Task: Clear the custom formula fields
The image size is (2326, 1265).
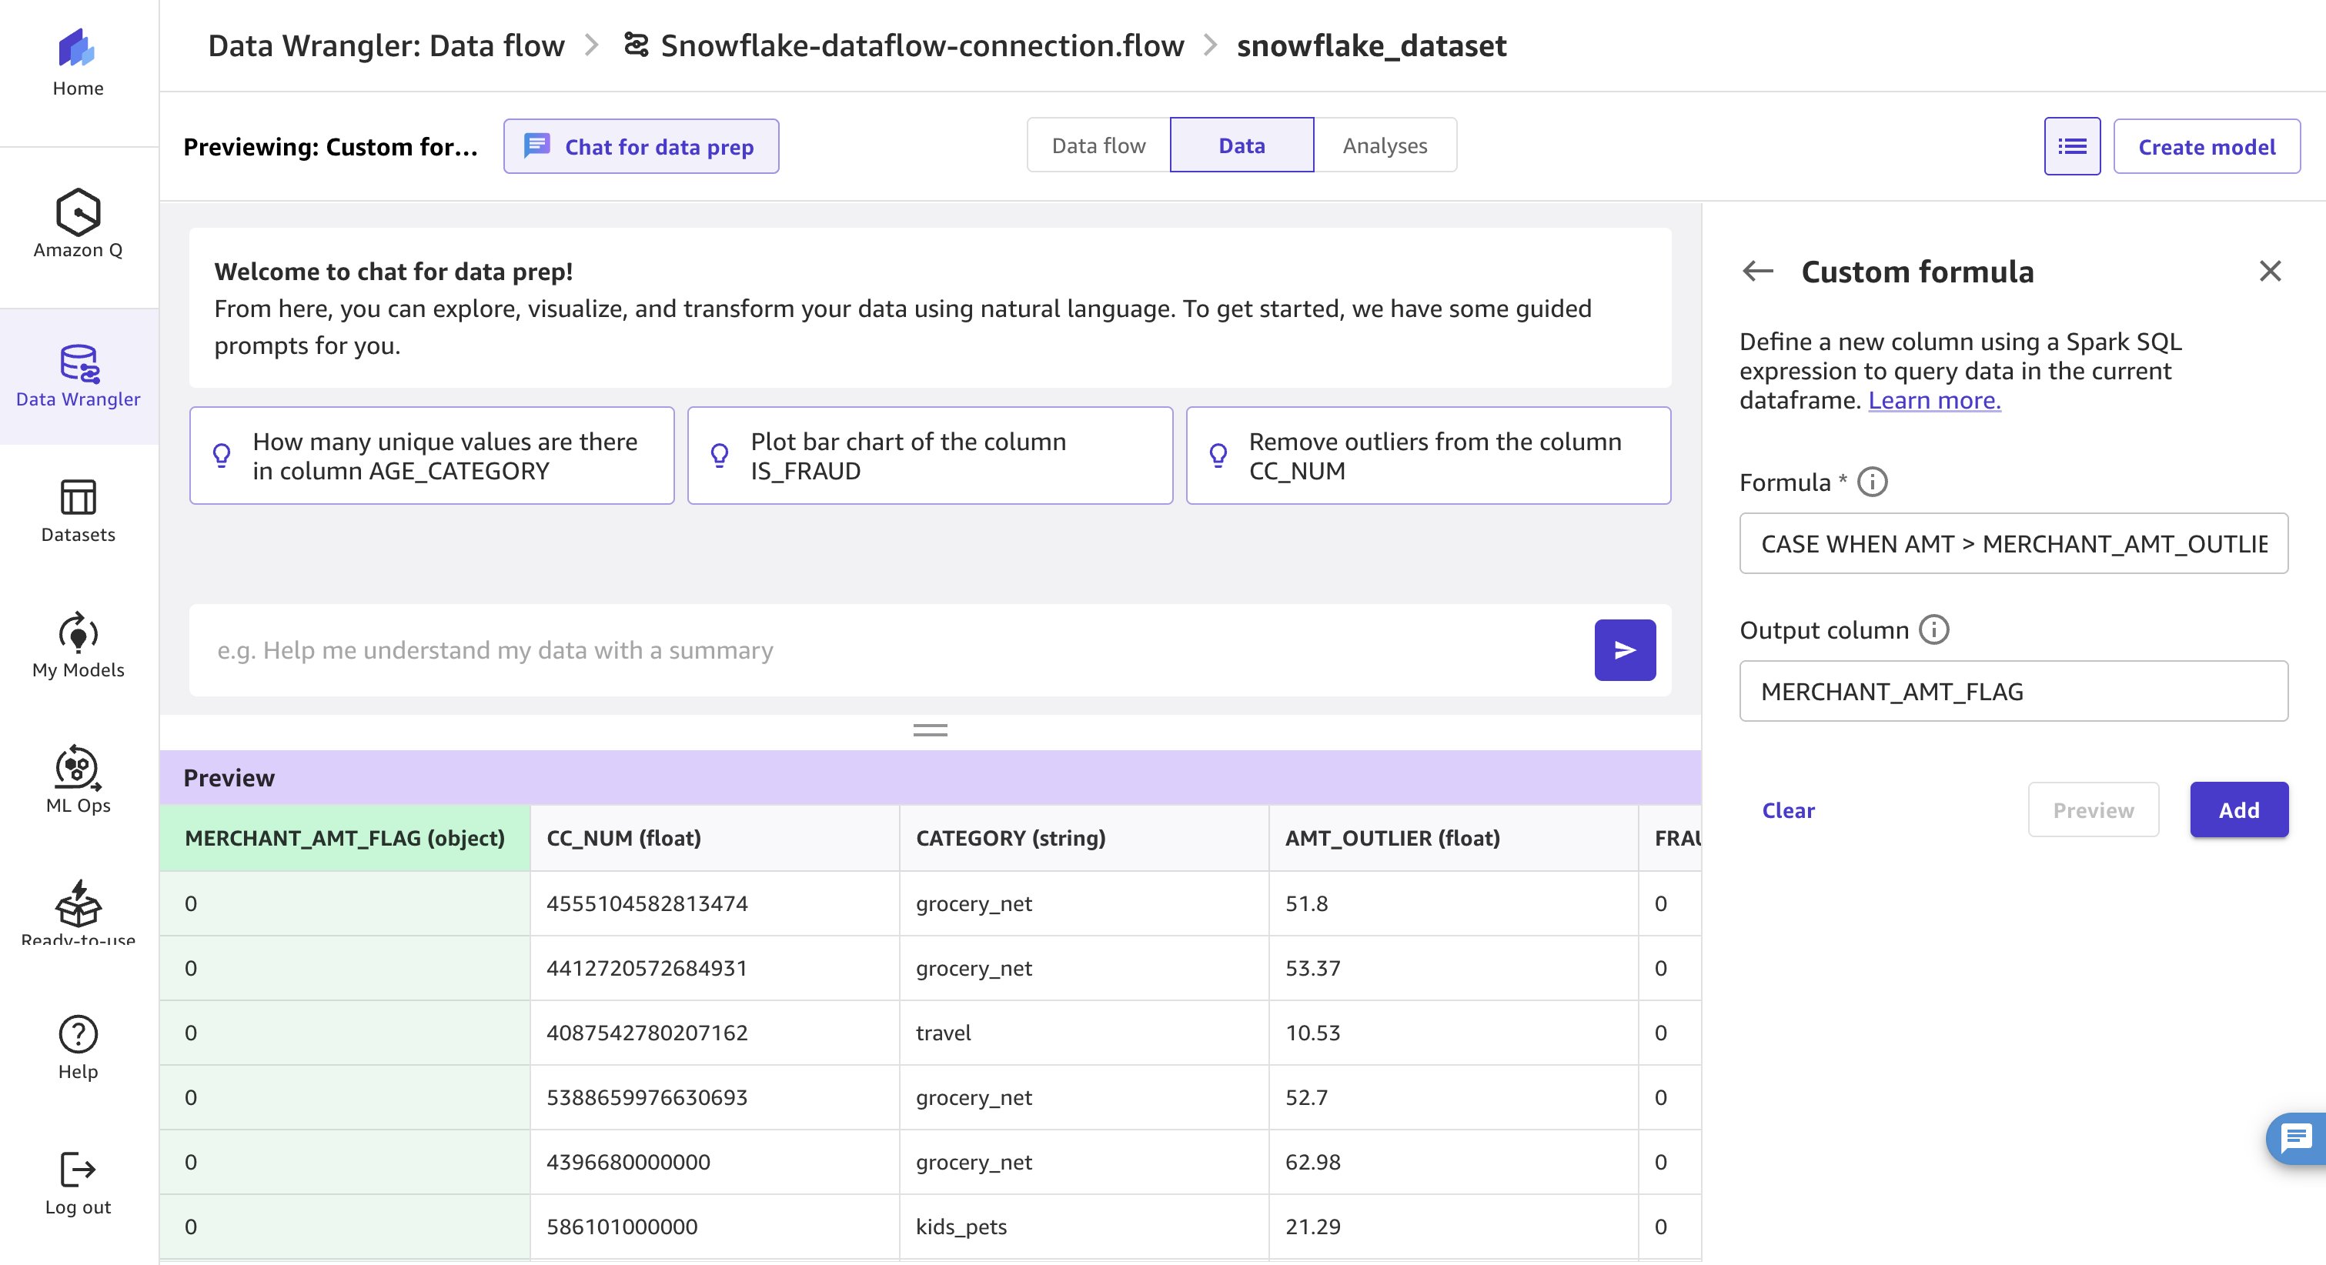Action: point(1788,810)
